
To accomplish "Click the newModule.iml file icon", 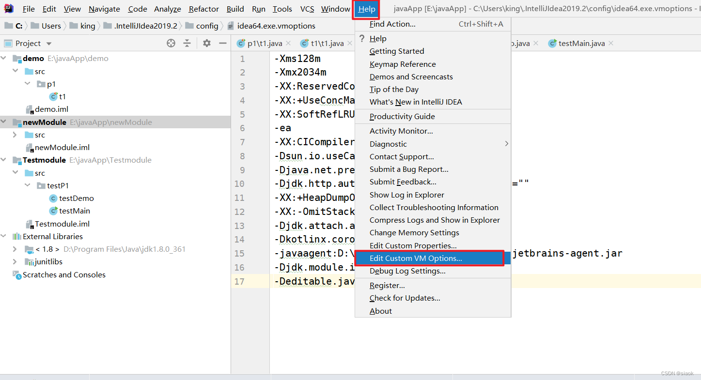I will (30, 147).
